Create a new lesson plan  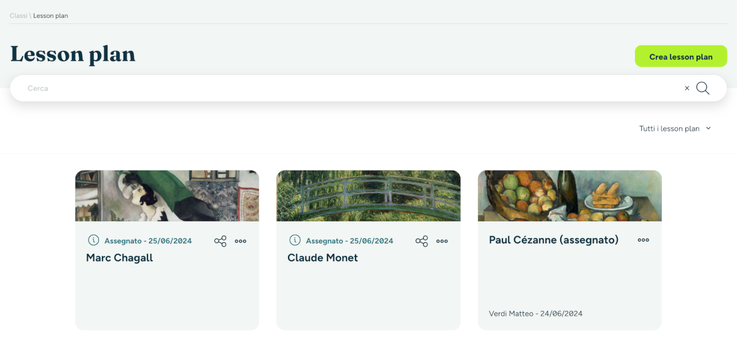click(x=681, y=56)
